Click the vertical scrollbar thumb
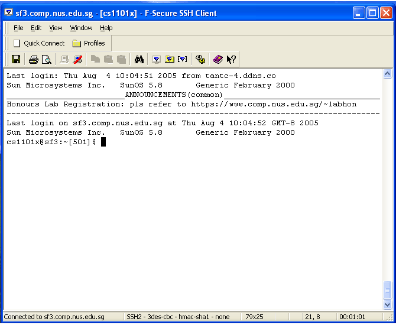The width and height of the screenshot is (396, 325). (387, 290)
